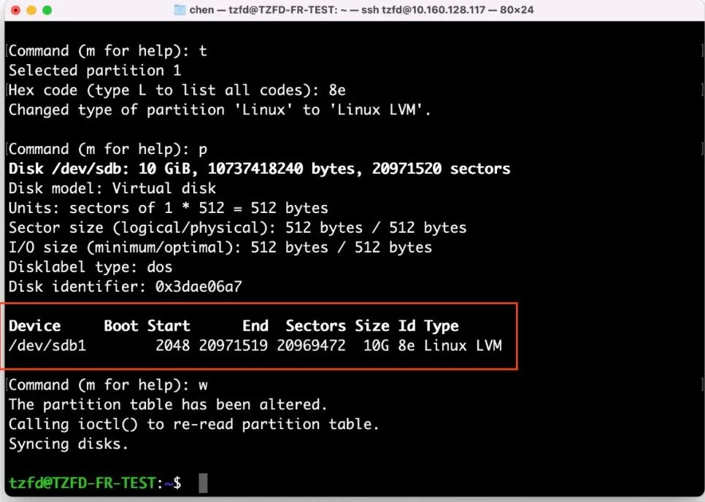
Task: Click the 'Command (m for help): t' line
Action: click(x=108, y=51)
